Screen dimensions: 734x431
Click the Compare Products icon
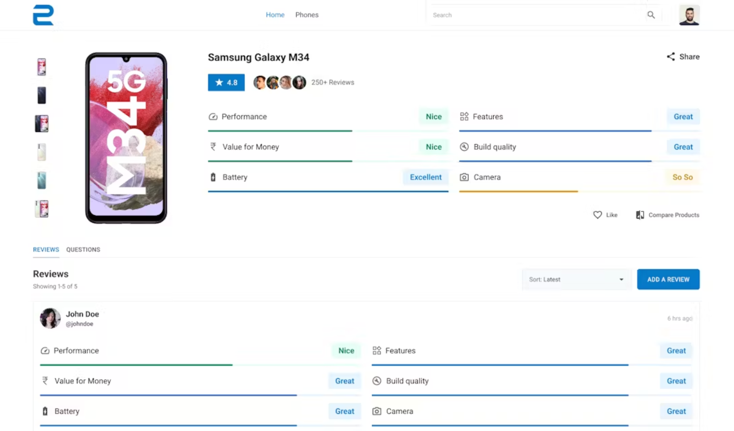click(x=640, y=215)
